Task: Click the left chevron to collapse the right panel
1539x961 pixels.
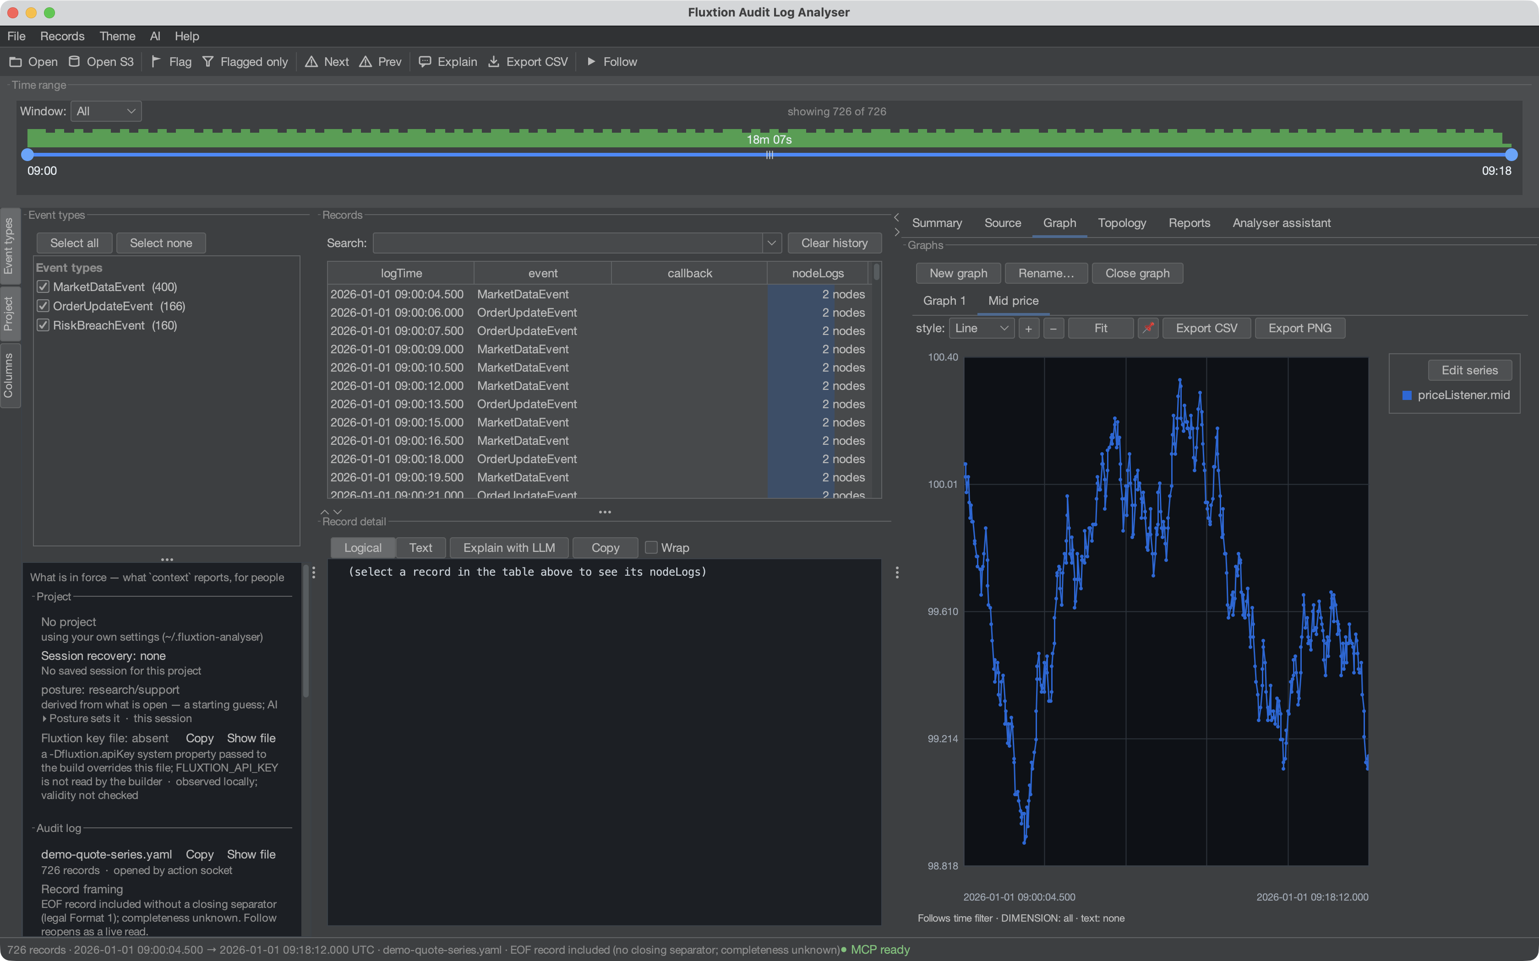Action: [x=897, y=217]
